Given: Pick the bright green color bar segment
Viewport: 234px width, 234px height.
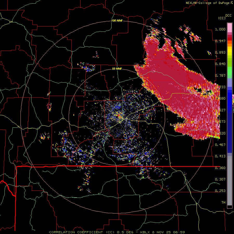Looking at the screenshot, I should [230, 71].
